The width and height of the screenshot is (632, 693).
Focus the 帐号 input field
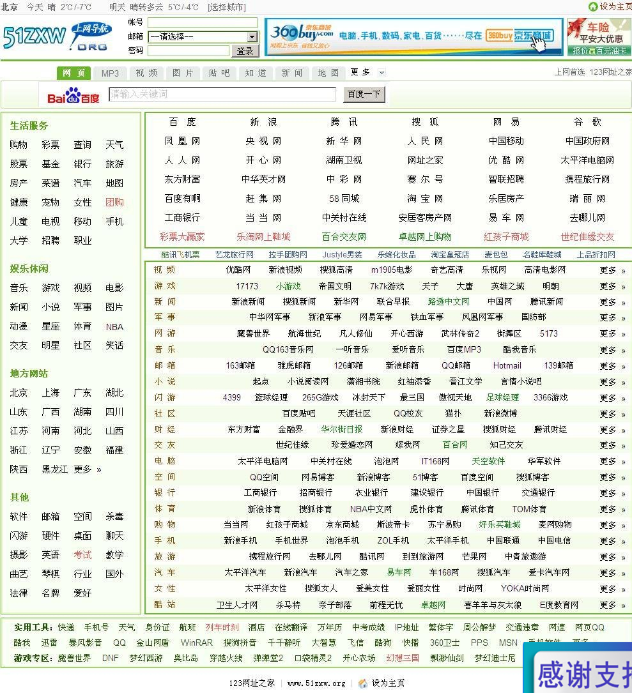click(x=202, y=22)
